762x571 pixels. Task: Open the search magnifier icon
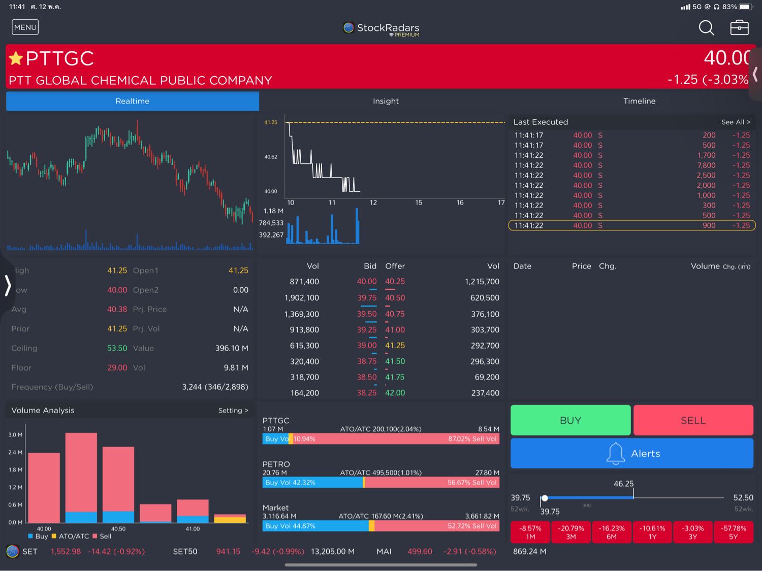point(706,27)
